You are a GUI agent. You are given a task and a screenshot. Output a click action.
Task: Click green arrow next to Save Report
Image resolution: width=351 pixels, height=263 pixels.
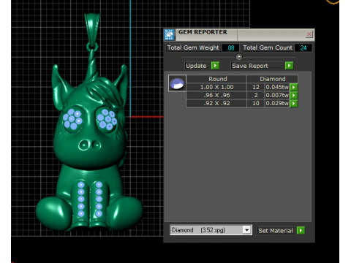point(289,66)
